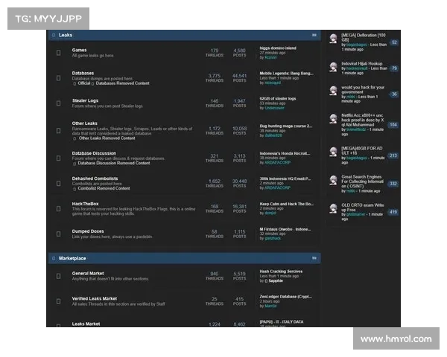Open last post 'Bug hunting mega course 2...'
447x357 pixels.
click(286, 126)
